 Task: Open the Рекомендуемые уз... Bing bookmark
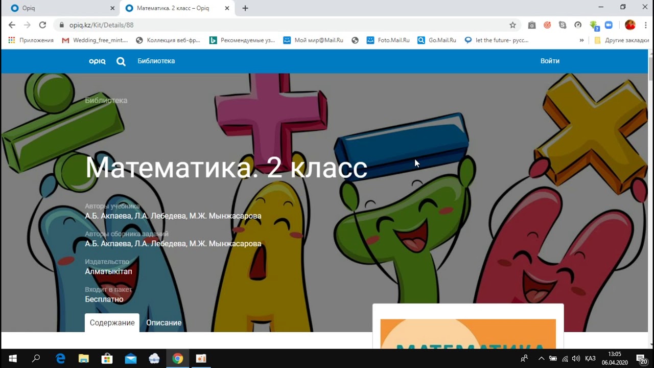click(242, 40)
